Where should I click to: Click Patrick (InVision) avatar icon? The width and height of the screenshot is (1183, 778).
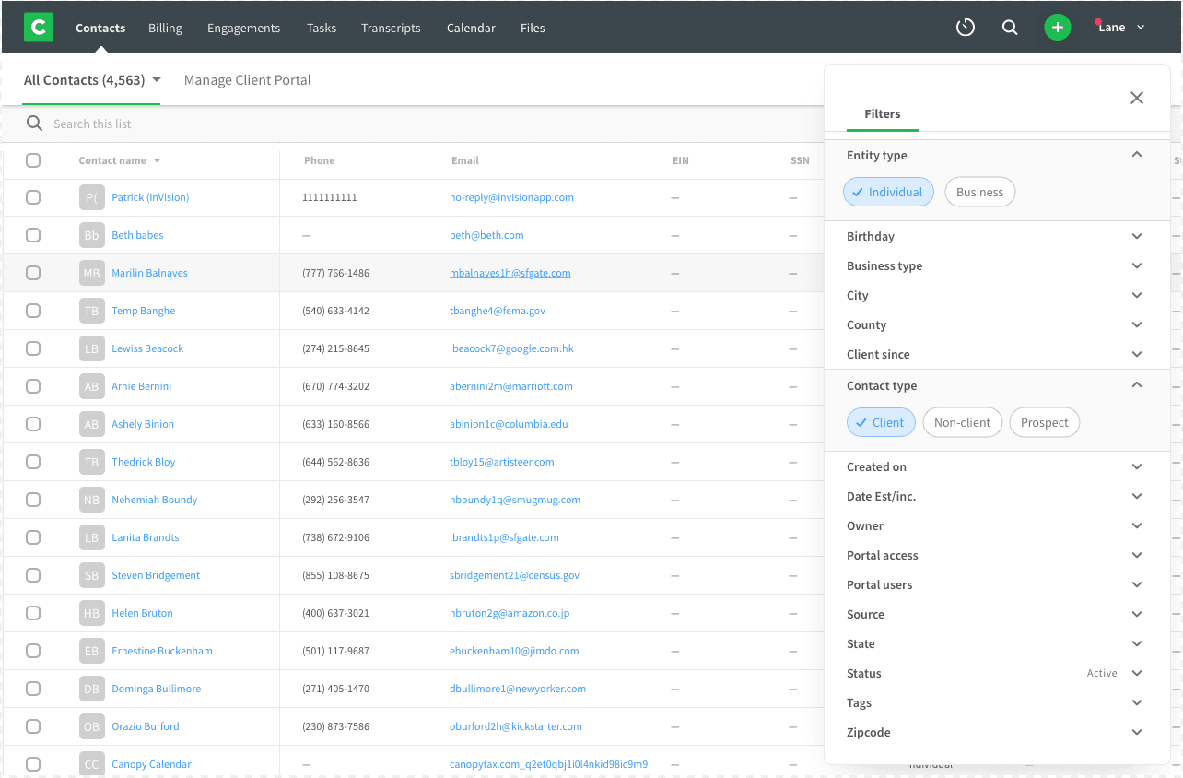(91, 197)
